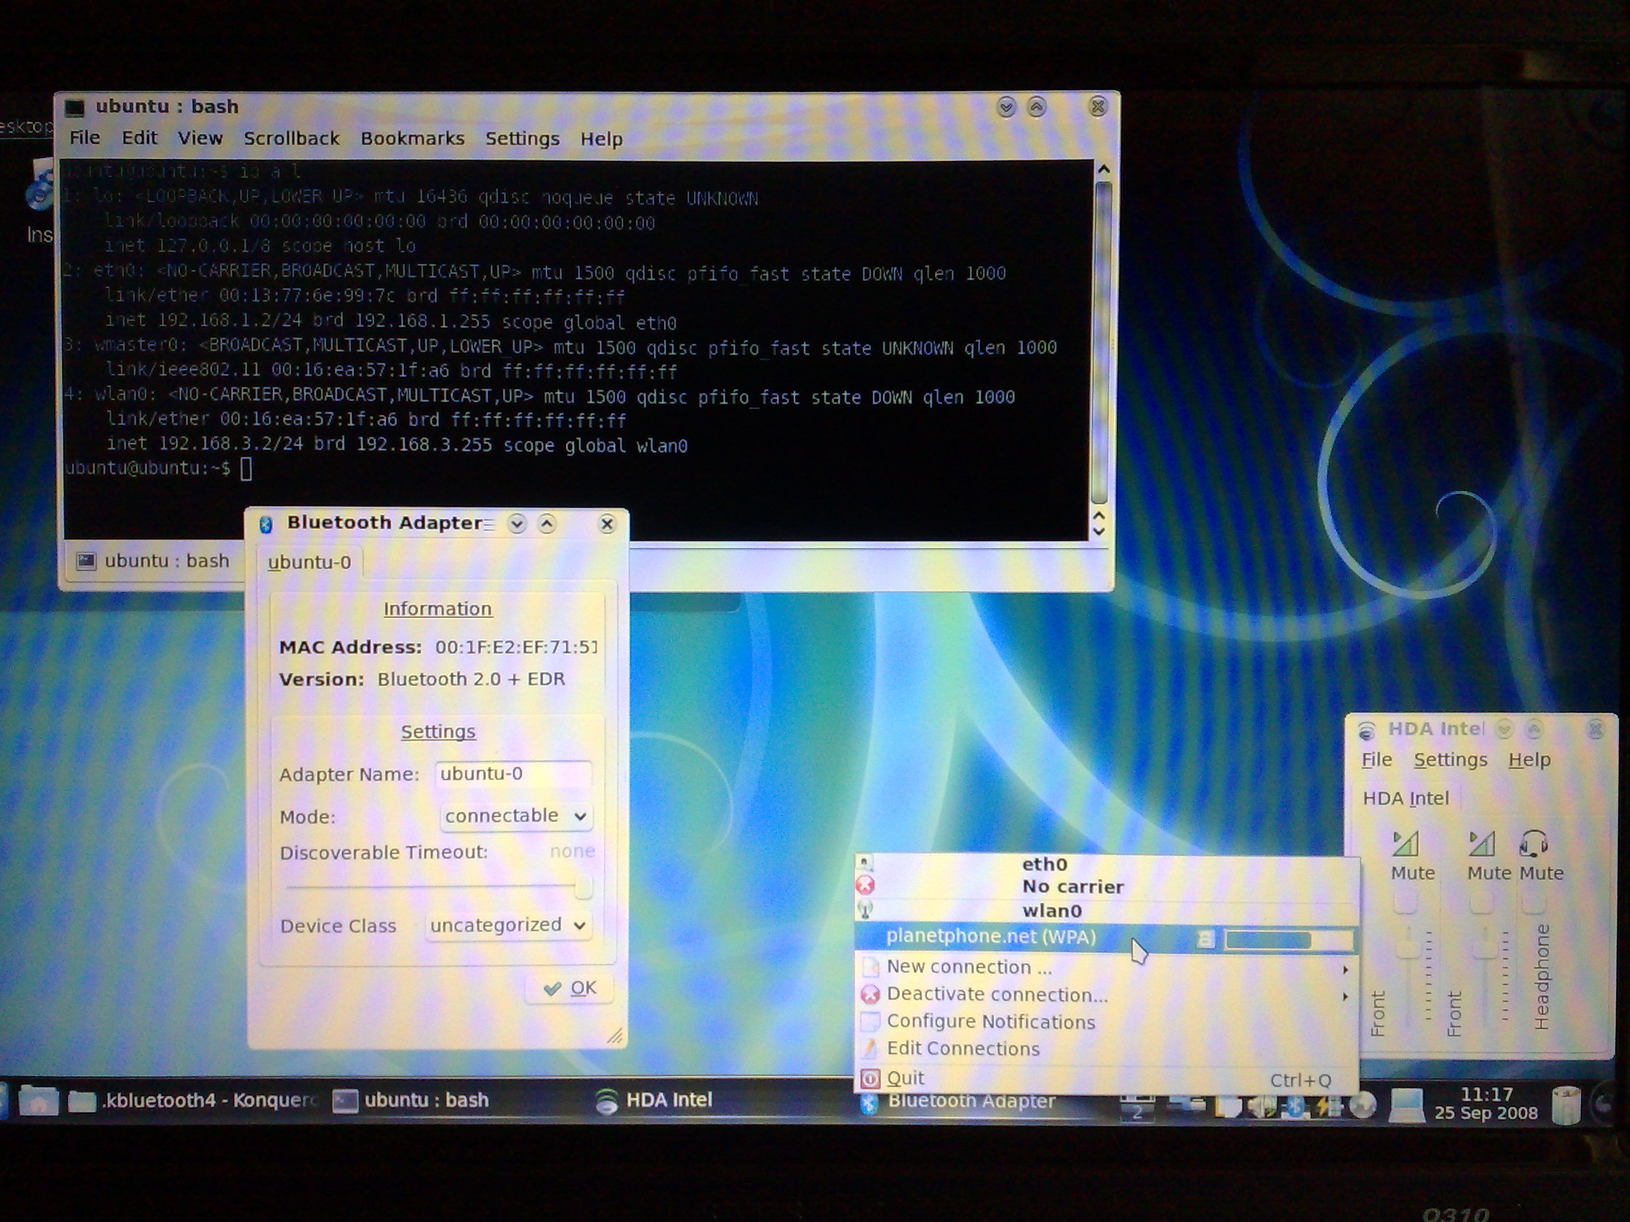This screenshot has width=1630, height=1222.
Task: Open the home folder icon in the taskbar
Action: (x=38, y=1101)
